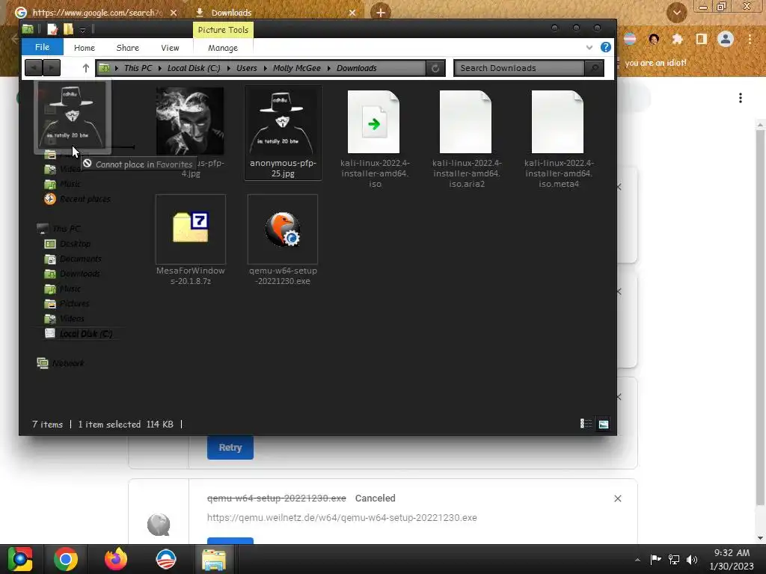Open downloads page more actions menu
Image resolution: width=766 pixels, height=574 pixels.
point(741,98)
